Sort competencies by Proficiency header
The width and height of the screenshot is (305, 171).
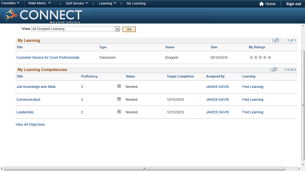pos(90,76)
